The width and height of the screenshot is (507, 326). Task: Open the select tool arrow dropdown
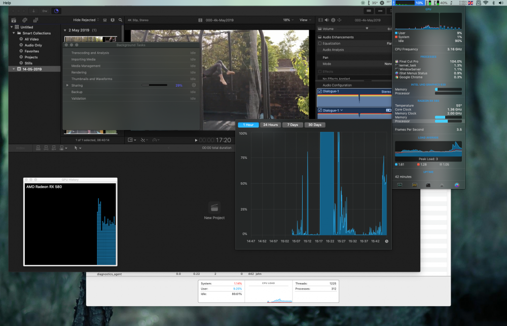point(78,148)
